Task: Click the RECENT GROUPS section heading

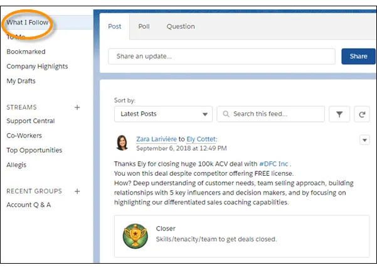Action: click(x=34, y=192)
